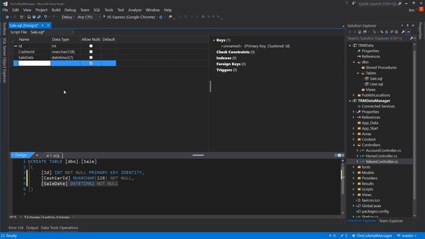Screen dimensions: 425x239
Task: Click the Save All toolbar icon
Action: pos(39,17)
